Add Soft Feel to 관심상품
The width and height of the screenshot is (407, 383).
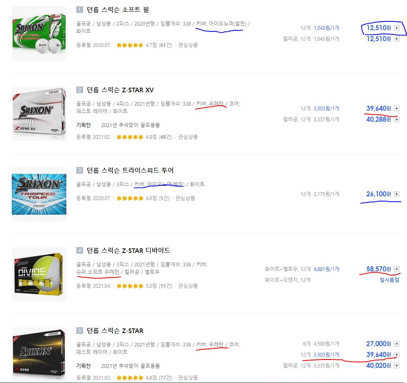click(x=188, y=45)
